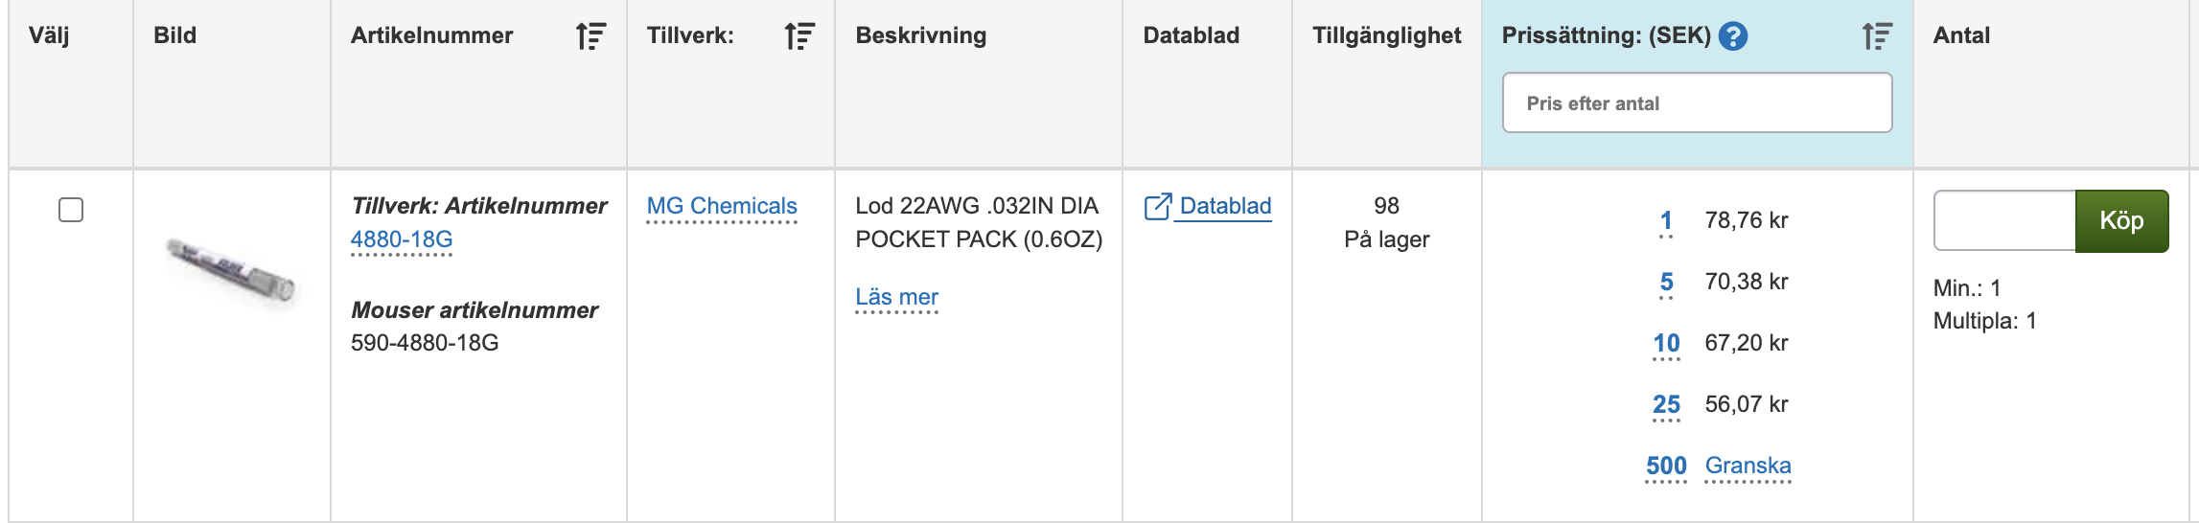2199x523 pixels.
Task: Select price break quantity 10
Action: [1666, 343]
